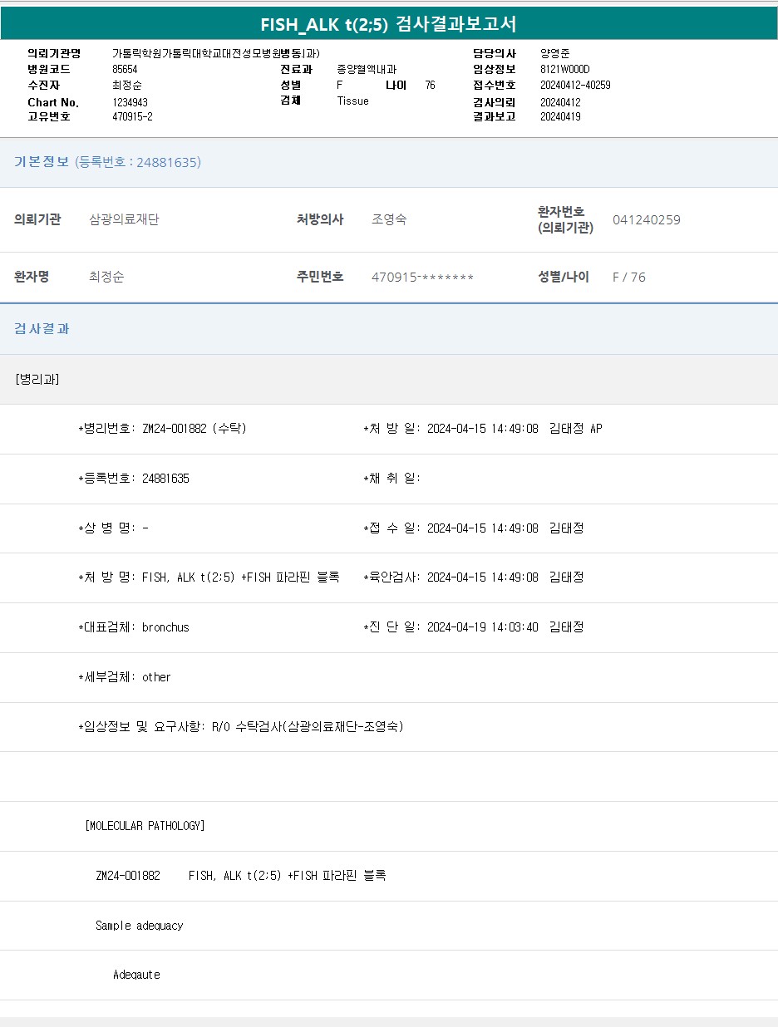Select the 결과보고 date 20240419
Viewport: 778px width, 1027px height.
[560, 117]
